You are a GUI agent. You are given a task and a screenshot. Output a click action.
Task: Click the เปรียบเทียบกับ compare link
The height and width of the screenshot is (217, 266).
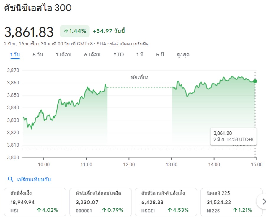(x=34, y=179)
